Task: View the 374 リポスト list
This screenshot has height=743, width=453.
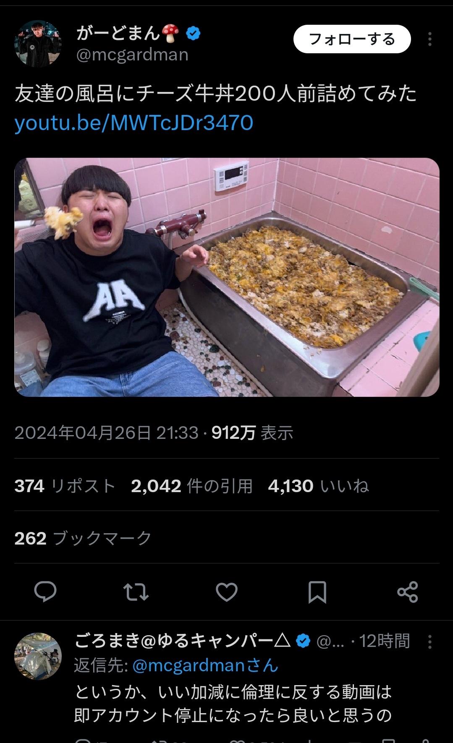Action: coord(65,486)
